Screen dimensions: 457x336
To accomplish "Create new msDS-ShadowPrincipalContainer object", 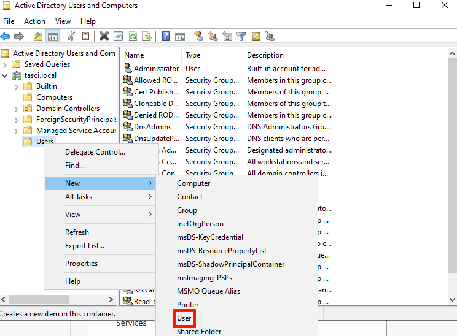I will pyautogui.click(x=236, y=264).
